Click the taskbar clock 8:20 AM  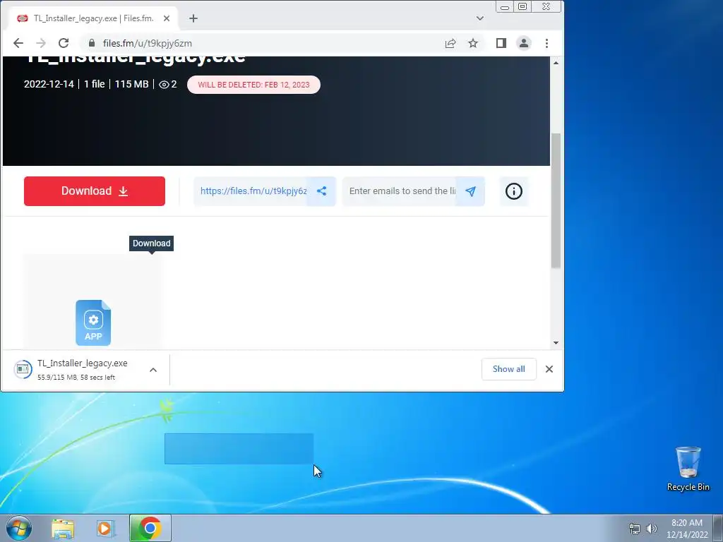(x=686, y=529)
